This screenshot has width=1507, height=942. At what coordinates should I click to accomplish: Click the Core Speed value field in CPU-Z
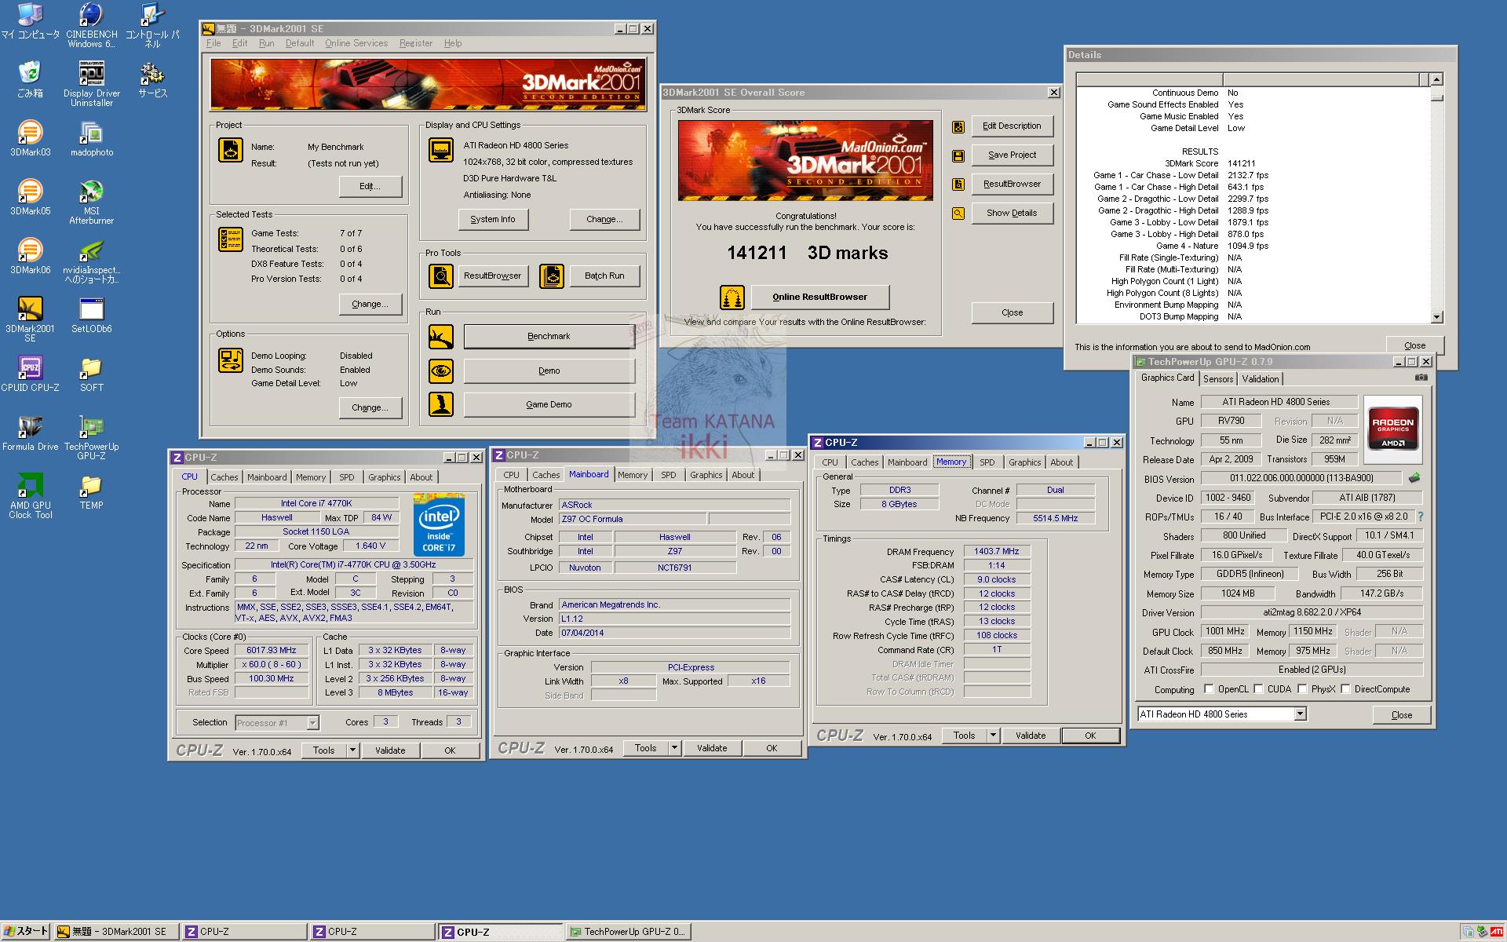point(272,650)
